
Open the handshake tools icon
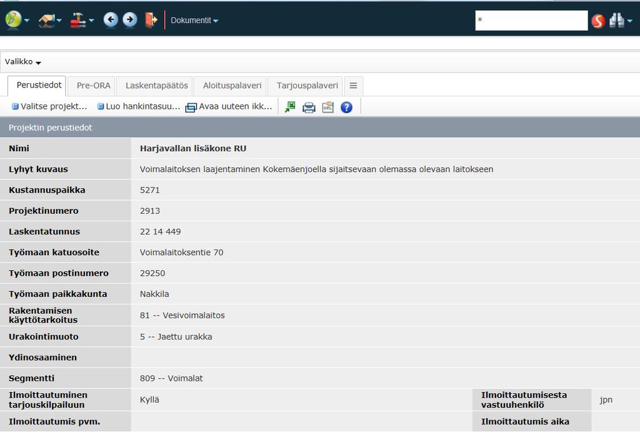tap(47, 19)
